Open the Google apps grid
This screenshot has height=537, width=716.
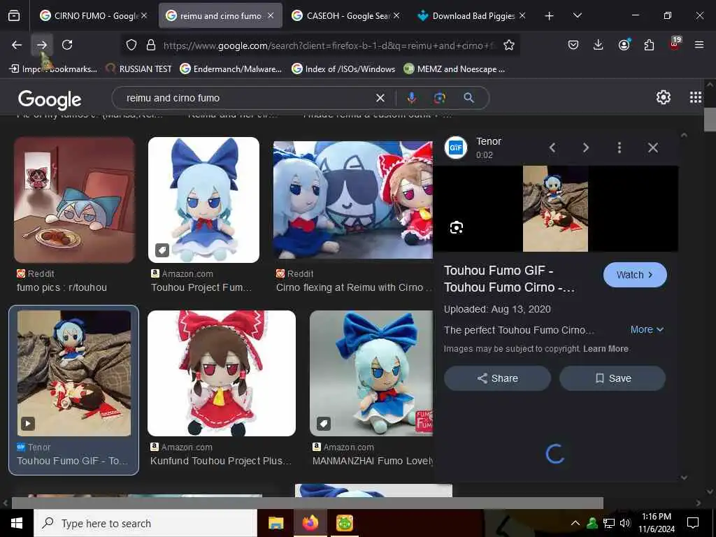[696, 97]
